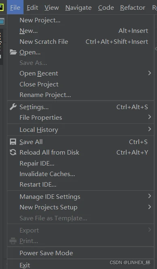Expand the Local History submenu arrow

click(x=150, y=129)
